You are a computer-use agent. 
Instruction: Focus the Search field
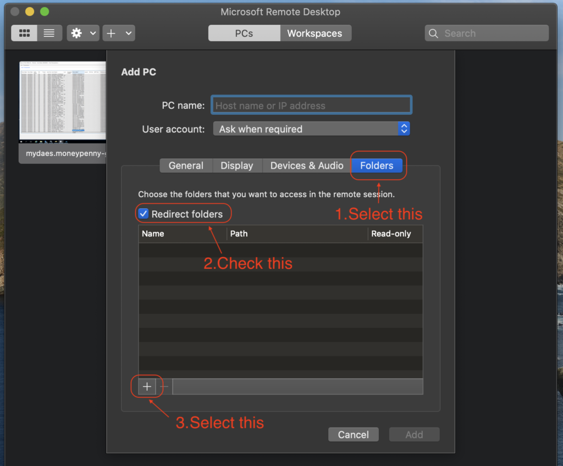coord(487,33)
